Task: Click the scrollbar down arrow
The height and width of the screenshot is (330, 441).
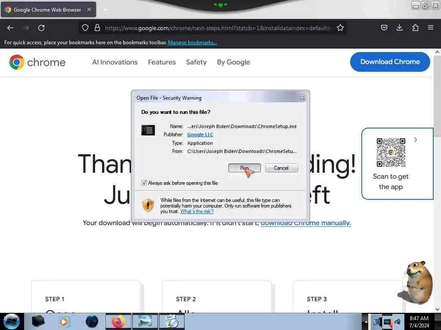Action: coord(437,309)
